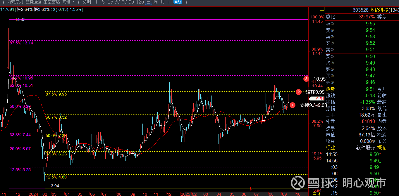This screenshot has height=196, width=399.
Task: Click the 总手 value 18.62万
Action: pyautogui.click(x=367, y=115)
